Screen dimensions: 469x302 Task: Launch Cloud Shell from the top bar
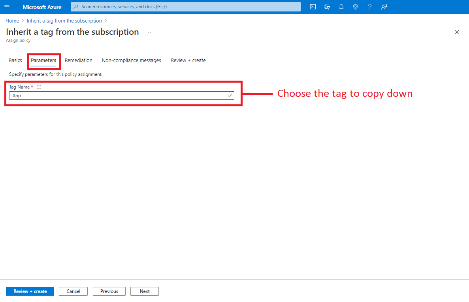click(313, 7)
